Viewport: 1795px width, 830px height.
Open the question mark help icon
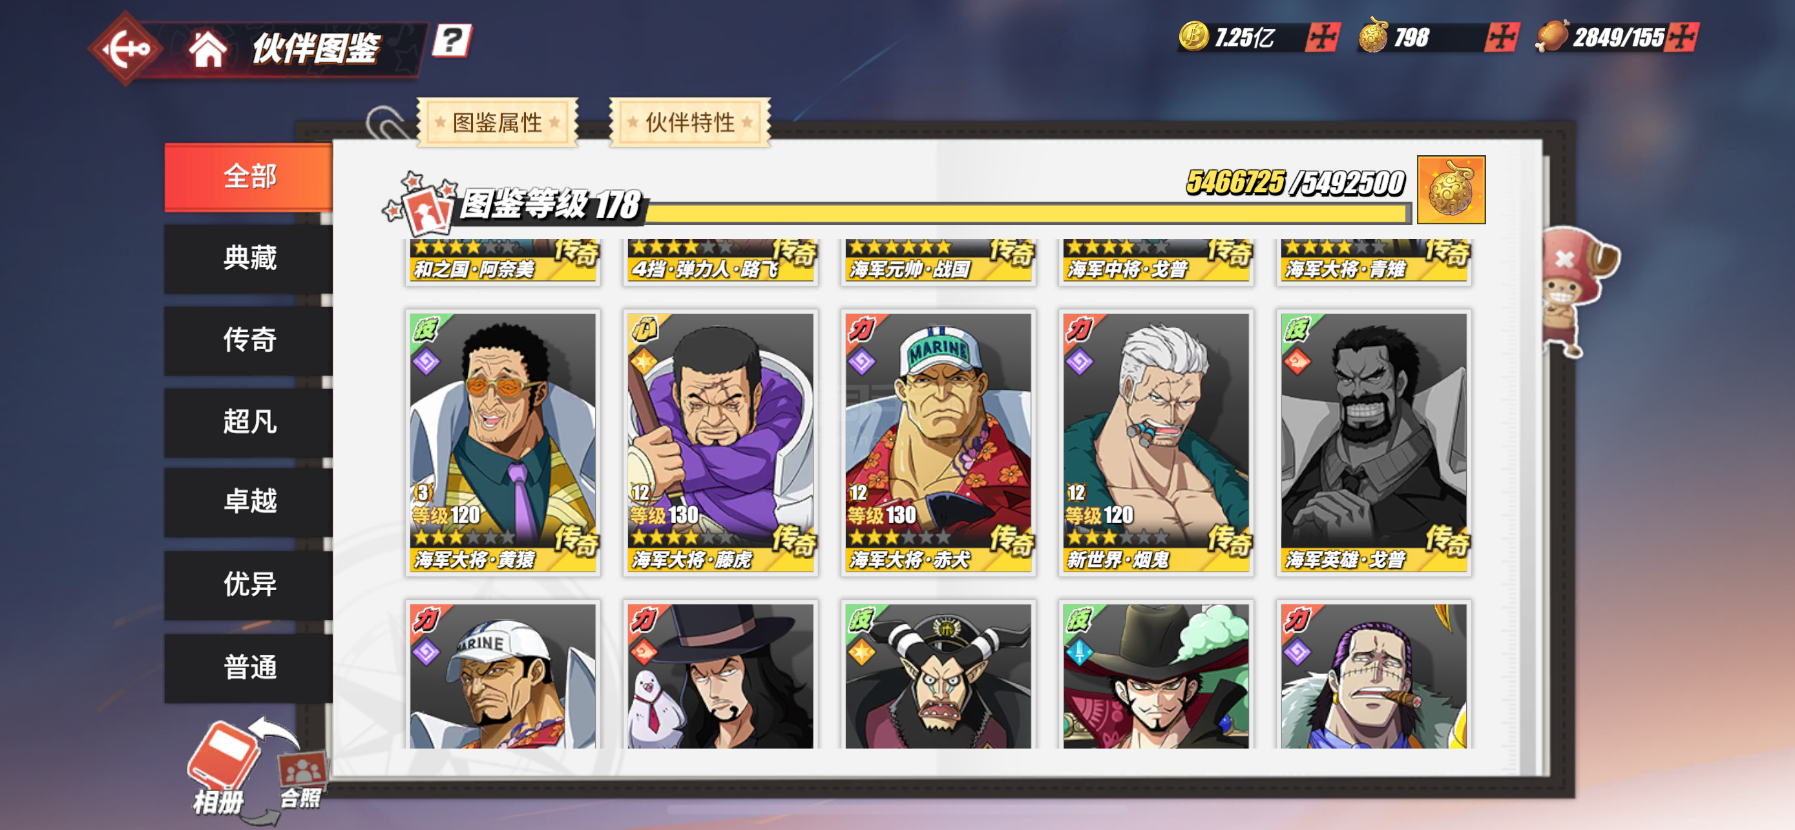[452, 41]
